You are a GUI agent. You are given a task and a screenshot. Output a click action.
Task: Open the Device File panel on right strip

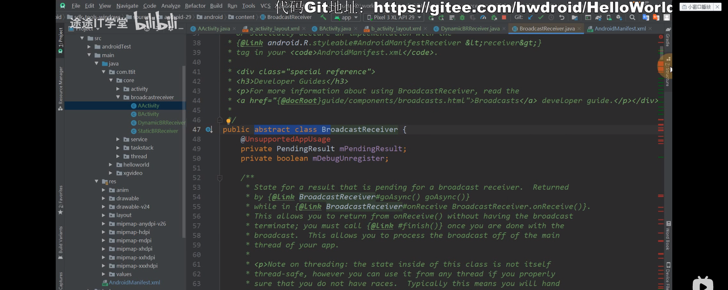[x=668, y=276]
